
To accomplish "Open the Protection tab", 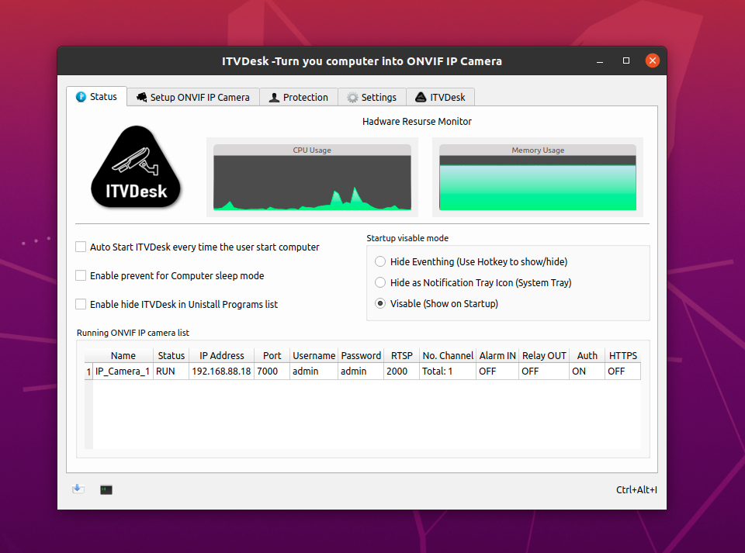I will (298, 97).
